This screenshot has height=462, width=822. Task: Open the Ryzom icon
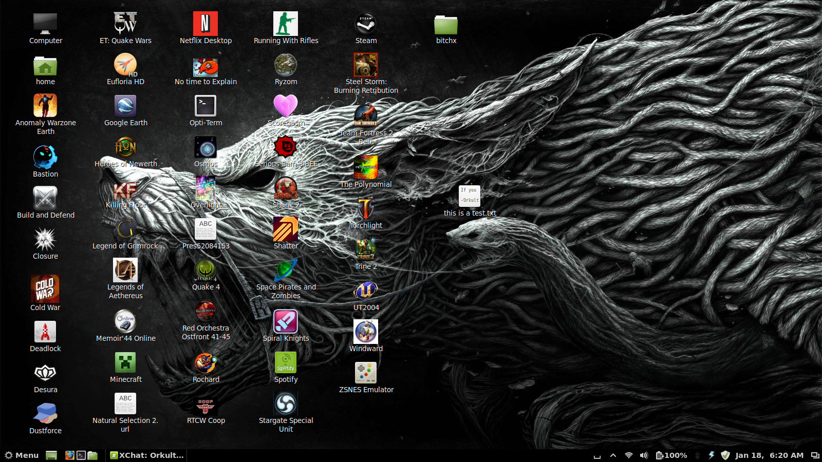pos(286,65)
